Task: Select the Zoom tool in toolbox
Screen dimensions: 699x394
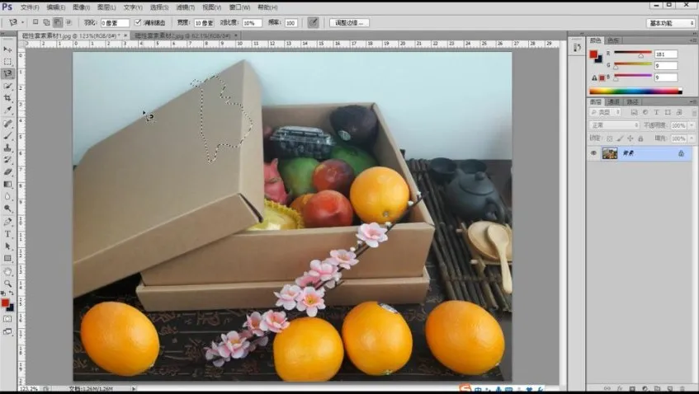Action: (x=7, y=283)
